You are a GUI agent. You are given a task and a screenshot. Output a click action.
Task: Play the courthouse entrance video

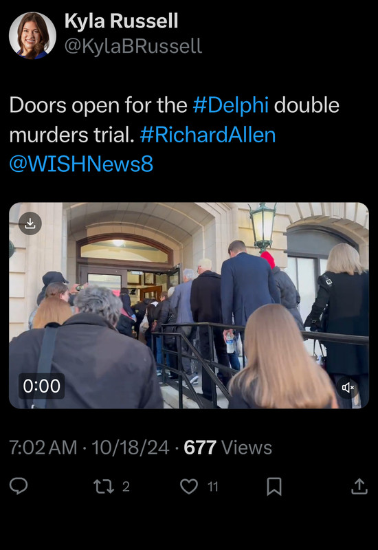[x=189, y=305]
